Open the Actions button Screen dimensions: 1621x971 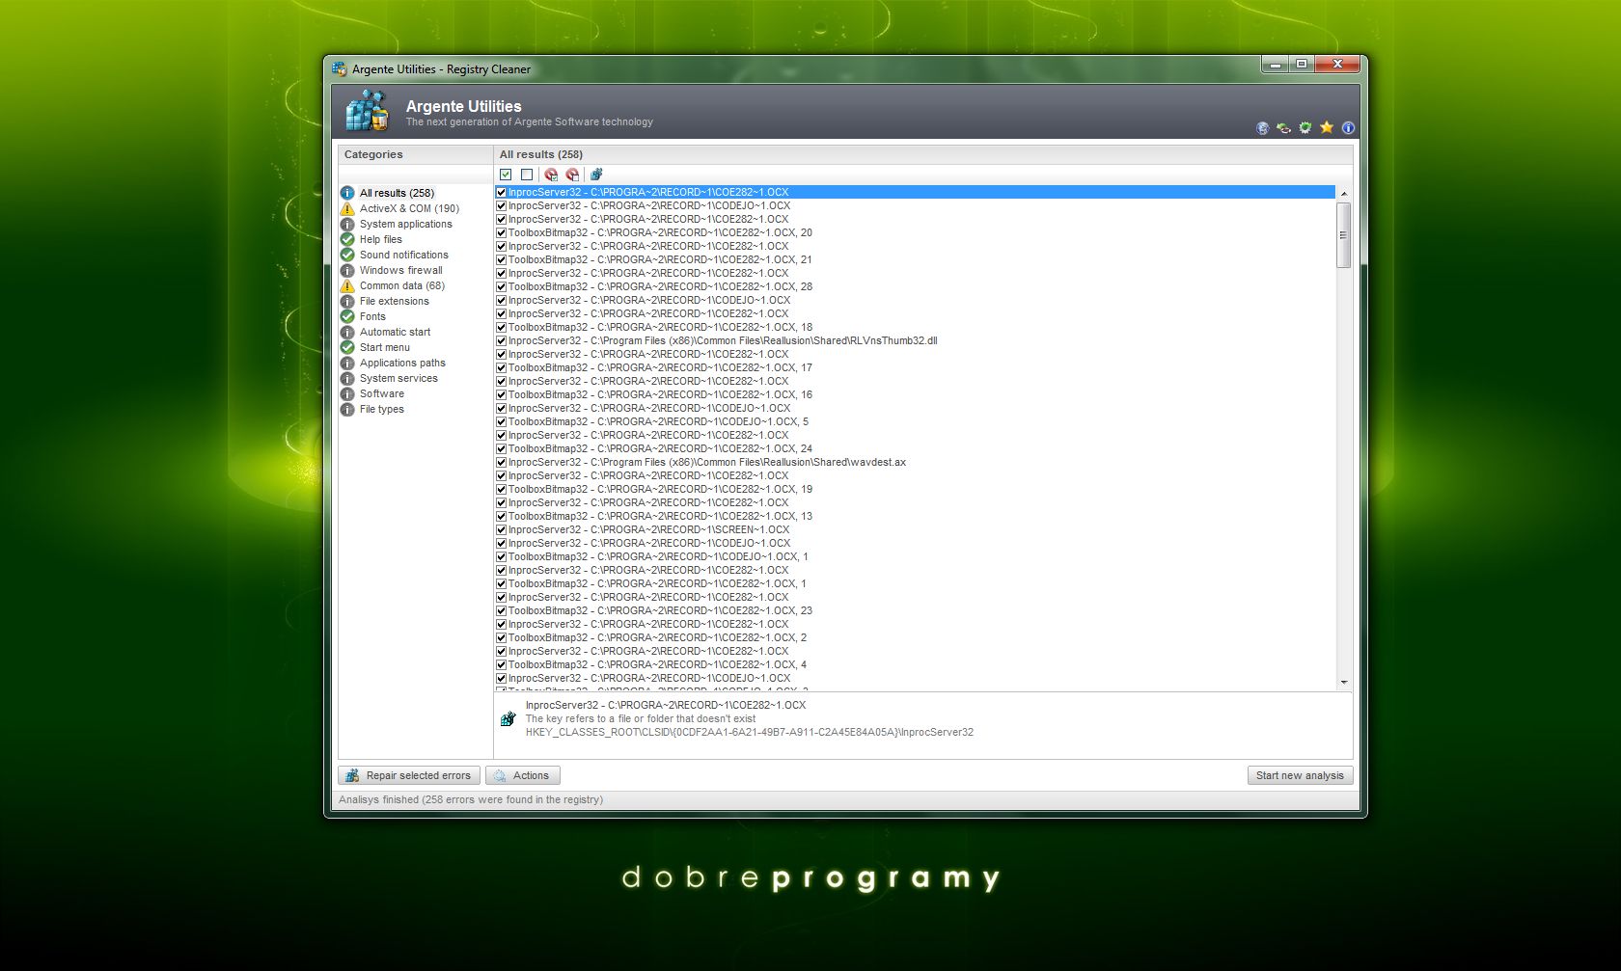tap(522, 775)
